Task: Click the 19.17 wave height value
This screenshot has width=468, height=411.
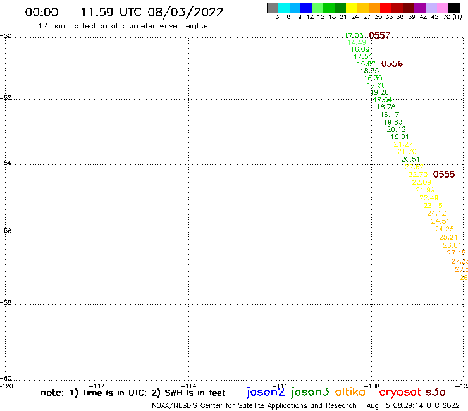Action: [390, 114]
